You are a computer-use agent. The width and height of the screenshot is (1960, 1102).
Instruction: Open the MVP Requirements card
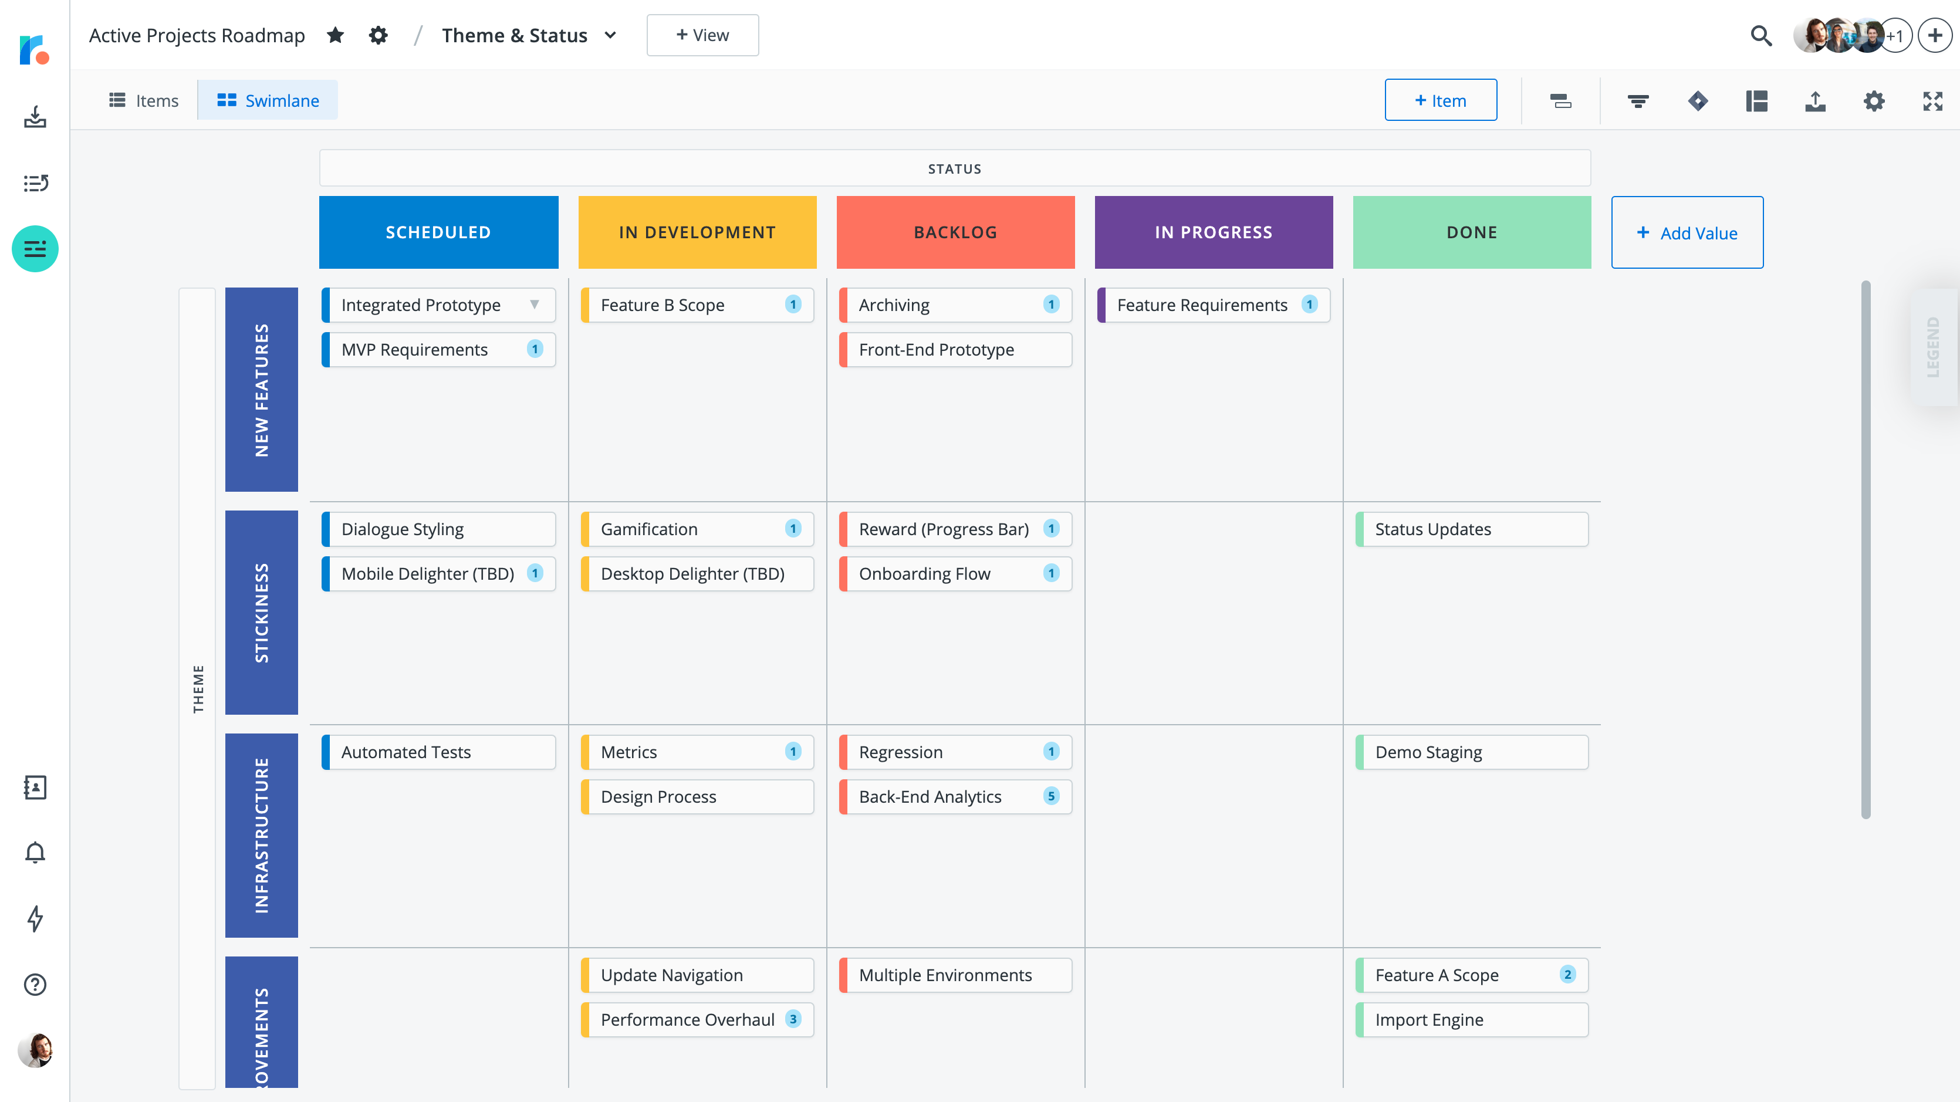pyautogui.click(x=439, y=349)
